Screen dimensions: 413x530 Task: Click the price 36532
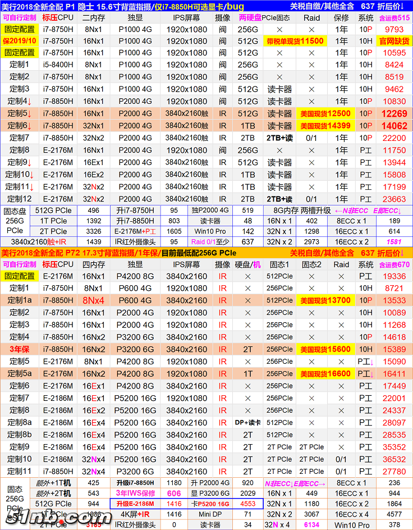(394, 459)
